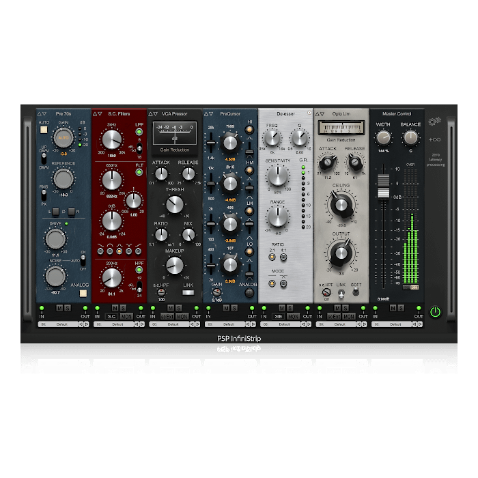Screen dimensions: 478x478
Task: Open the Pre 70s Default preset selector
Action: tap(63, 324)
